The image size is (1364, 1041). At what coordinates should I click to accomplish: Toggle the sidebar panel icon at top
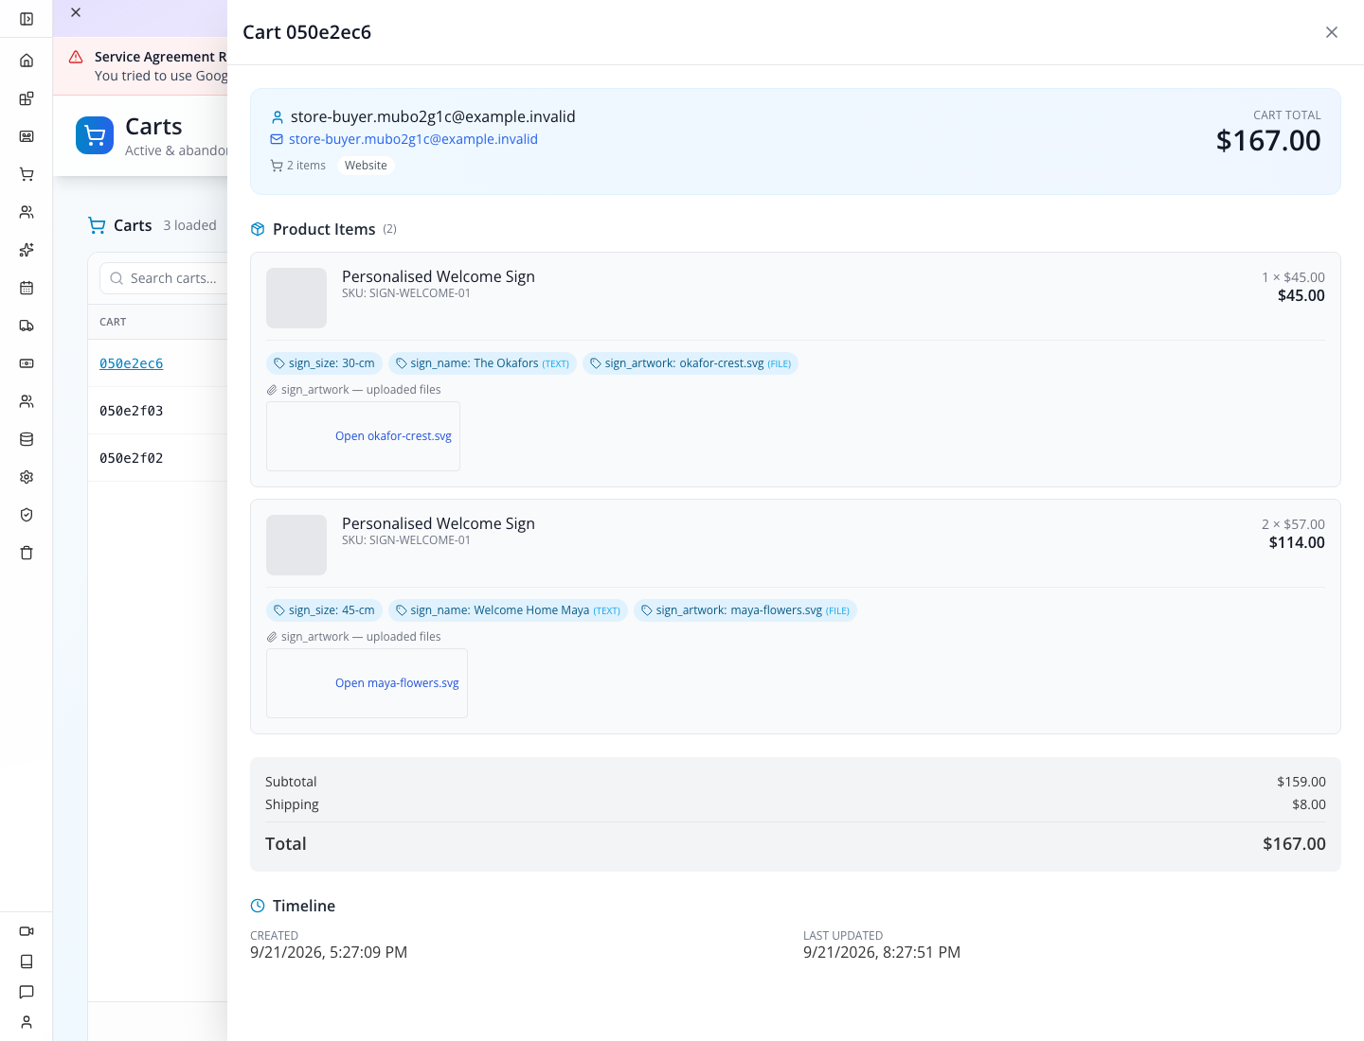[x=27, y=19]
